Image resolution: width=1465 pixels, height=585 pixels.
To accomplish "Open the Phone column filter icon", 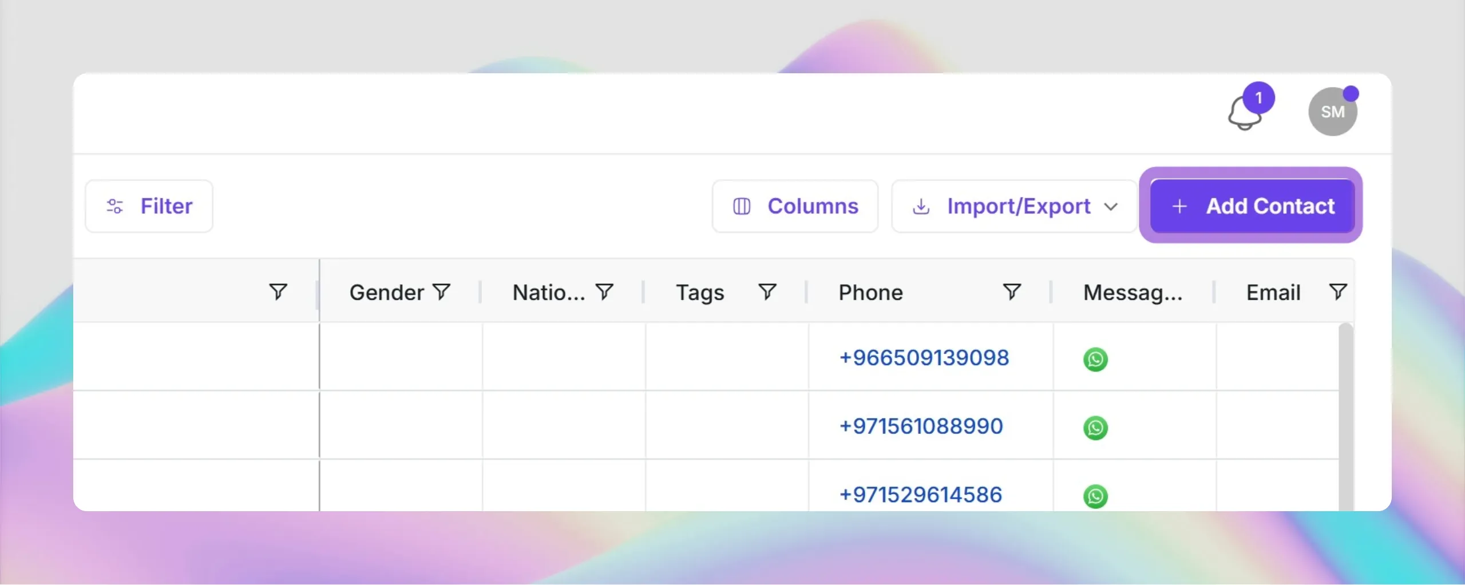I will click(x=1011, y=292).
